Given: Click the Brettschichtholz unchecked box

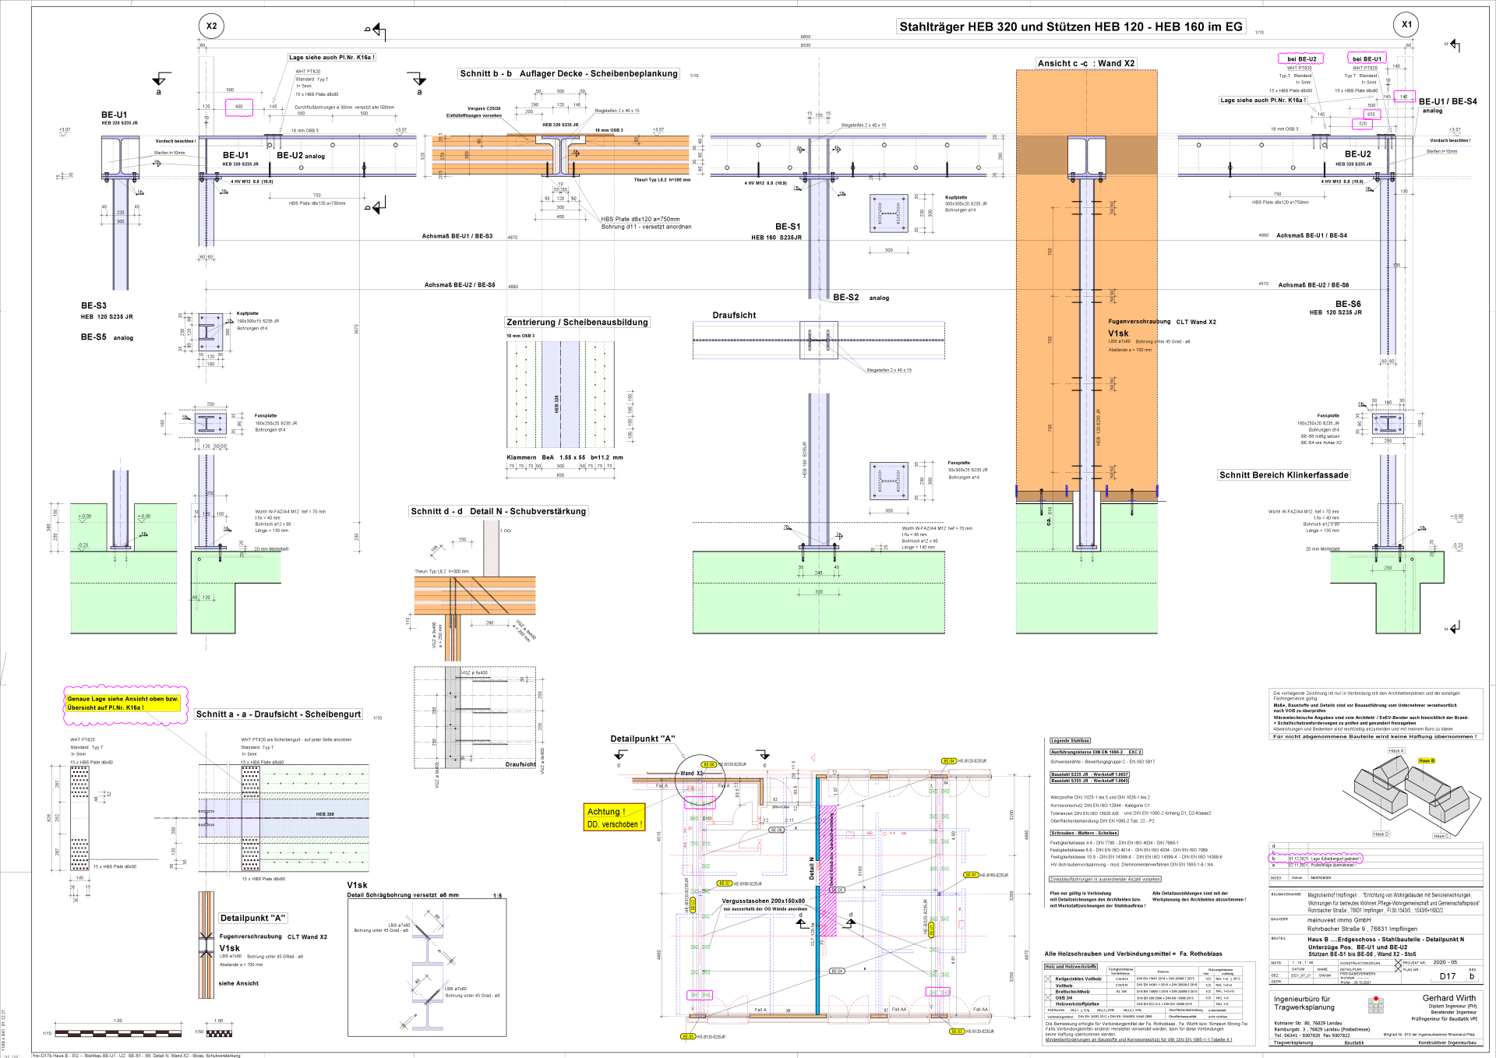Looking at the screenshot, I should coord(1048,991).
